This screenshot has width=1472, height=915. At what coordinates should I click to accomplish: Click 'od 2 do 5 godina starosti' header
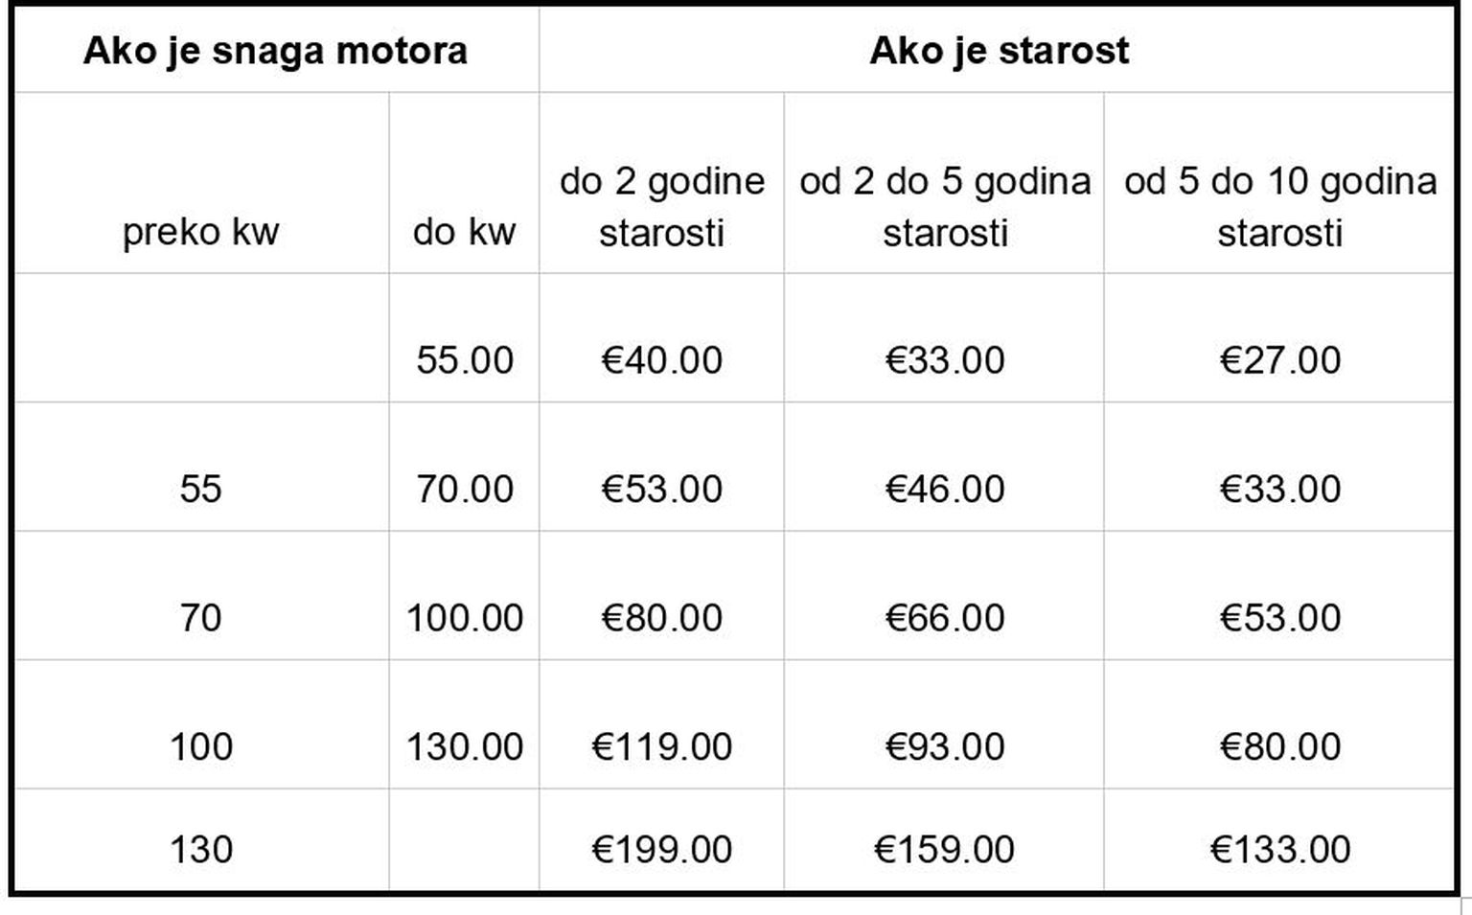point(945,207)
